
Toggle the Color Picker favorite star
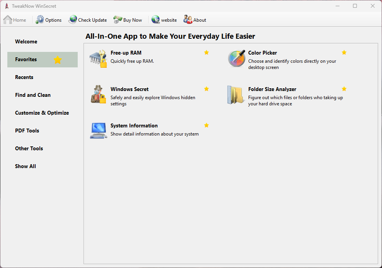(x=344, y=53)
